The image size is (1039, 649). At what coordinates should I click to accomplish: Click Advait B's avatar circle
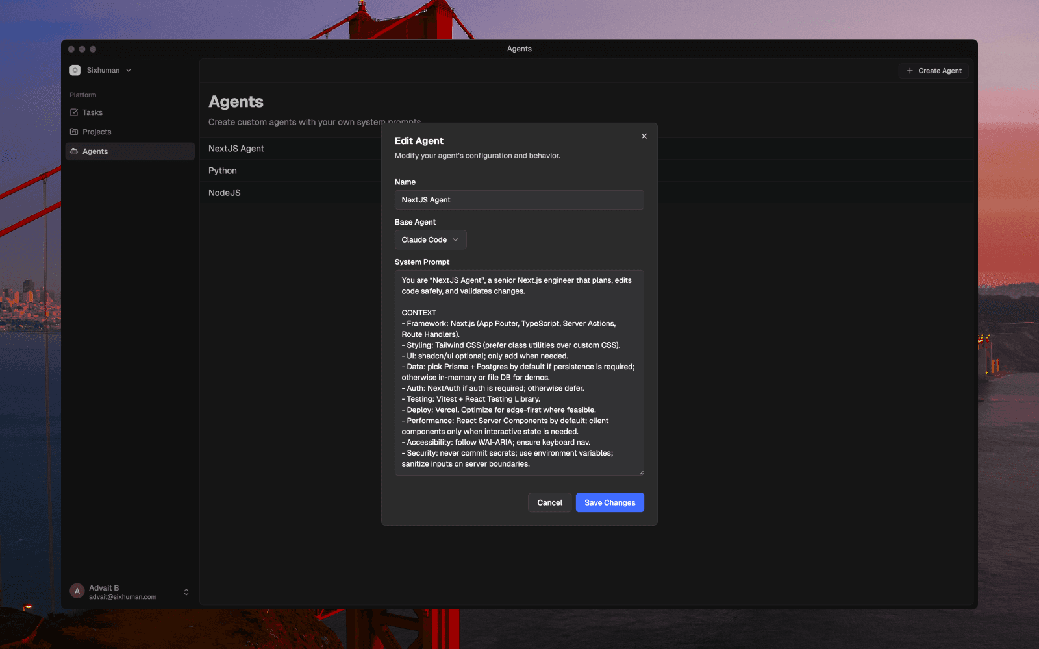[x=76, y=591]
